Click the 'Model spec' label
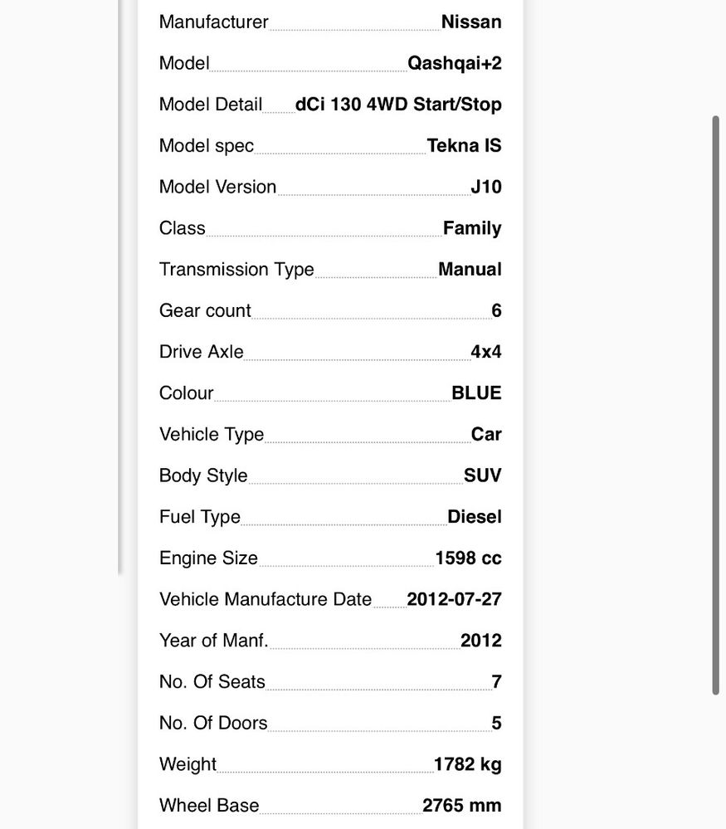The width and height of the screenshot is (726, 829). (207, 145)
